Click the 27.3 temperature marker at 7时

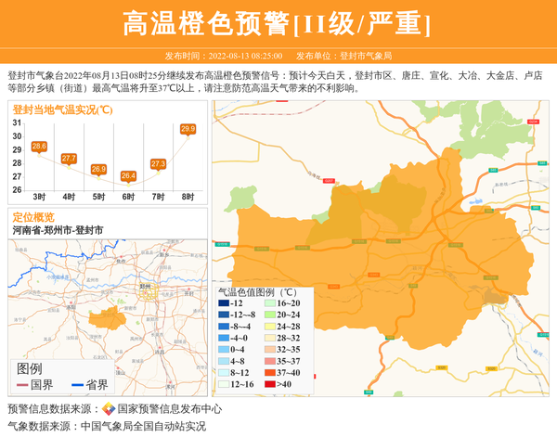pyautogui.click(x=158, y=164)
